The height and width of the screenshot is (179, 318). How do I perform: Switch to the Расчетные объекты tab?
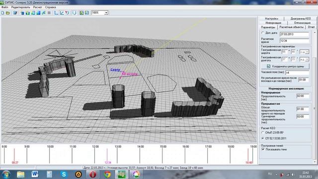tap(292, 27)
